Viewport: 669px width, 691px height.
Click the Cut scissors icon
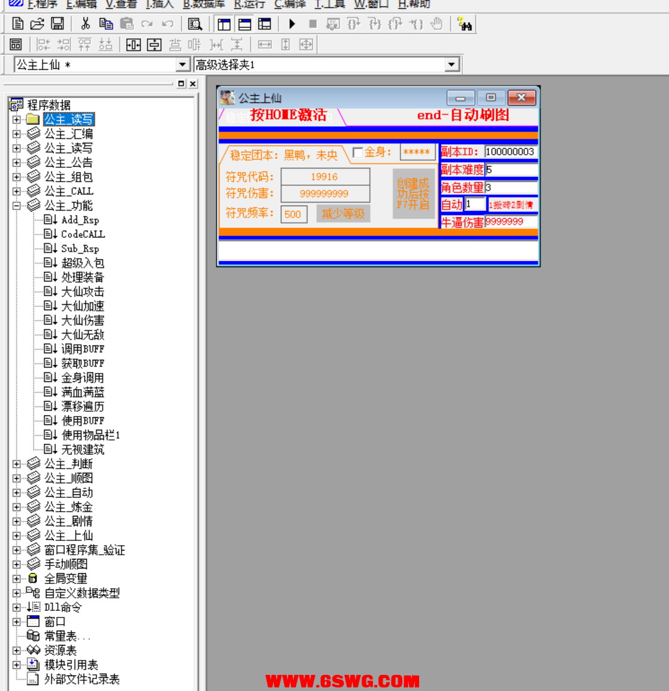tap(85, 24)
